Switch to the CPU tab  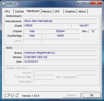click(x=8, y=11)
